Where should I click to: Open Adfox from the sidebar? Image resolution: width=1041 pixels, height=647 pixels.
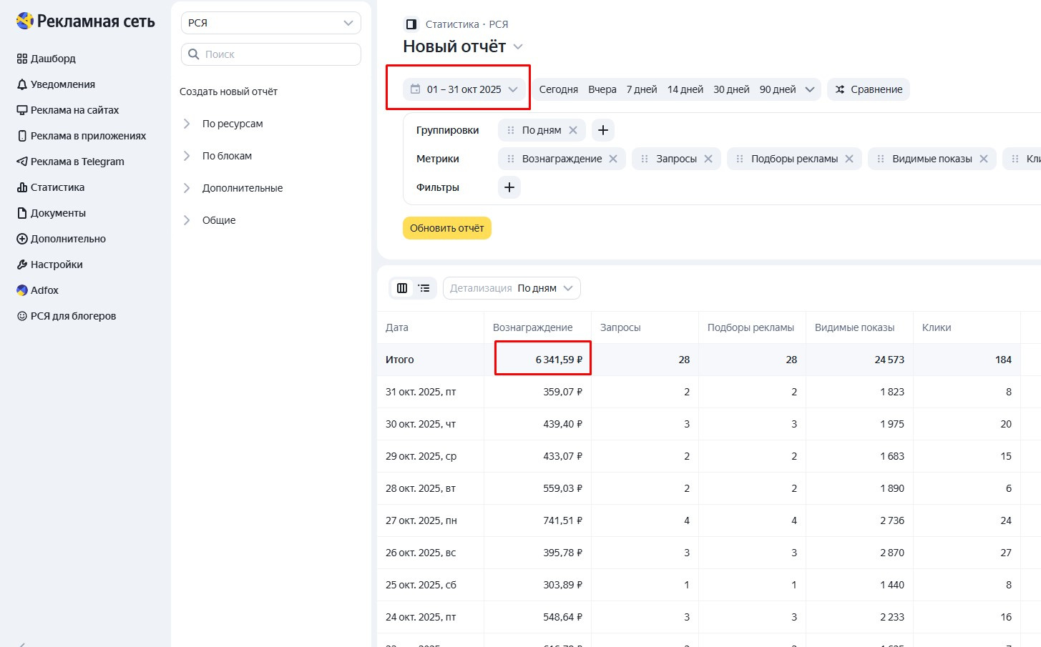[44, 290]
